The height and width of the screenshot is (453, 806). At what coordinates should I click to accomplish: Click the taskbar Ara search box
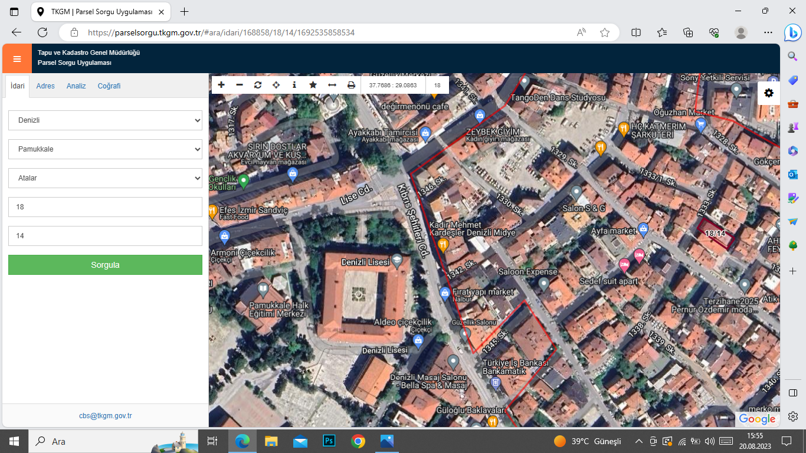[x=114, y=441]
